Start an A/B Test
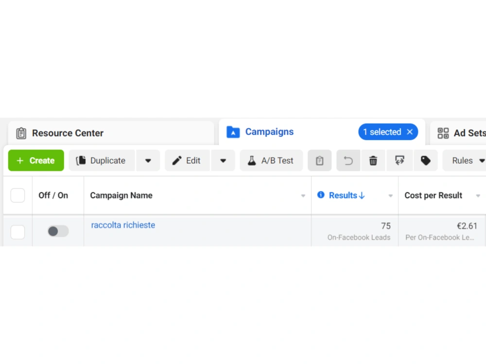486x364 pixels. tap(271, 160)
